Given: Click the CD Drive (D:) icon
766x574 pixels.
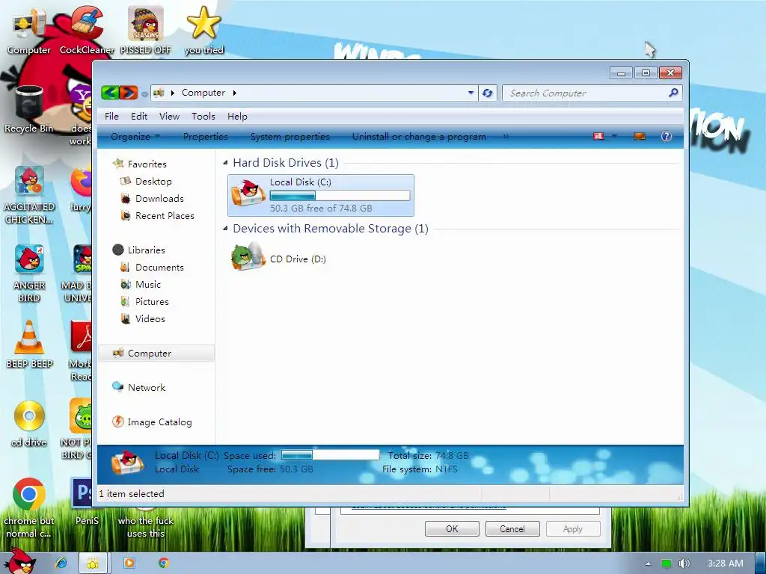Looking at the screenshot, I should click(248, 256).
